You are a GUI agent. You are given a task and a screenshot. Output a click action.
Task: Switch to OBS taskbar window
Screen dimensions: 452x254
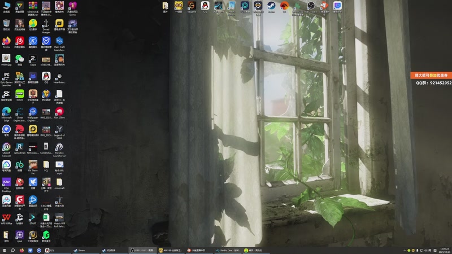[142, 251]
